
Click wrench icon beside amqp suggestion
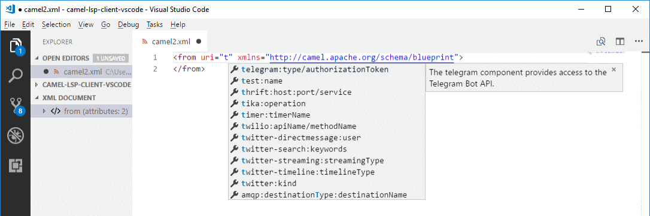[x=234, y=195]
